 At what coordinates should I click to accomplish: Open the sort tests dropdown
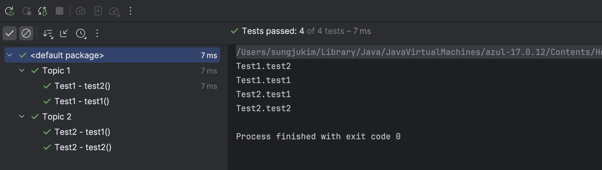(x=48, y=34)
